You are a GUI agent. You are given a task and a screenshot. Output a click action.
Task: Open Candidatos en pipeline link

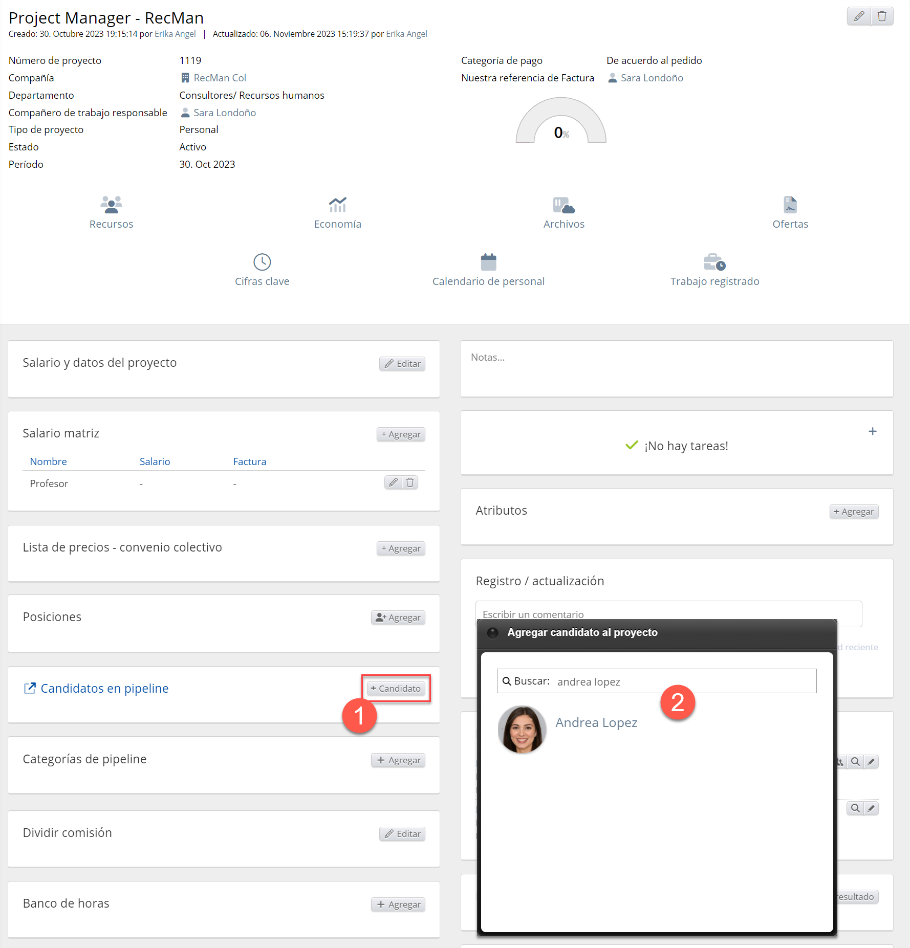tap(104, 689)
